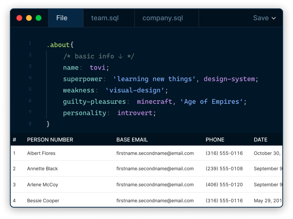293x219 pixels.
Task: Click the September 9 date in Arlene McCoy row
Action: pos(268,185)
